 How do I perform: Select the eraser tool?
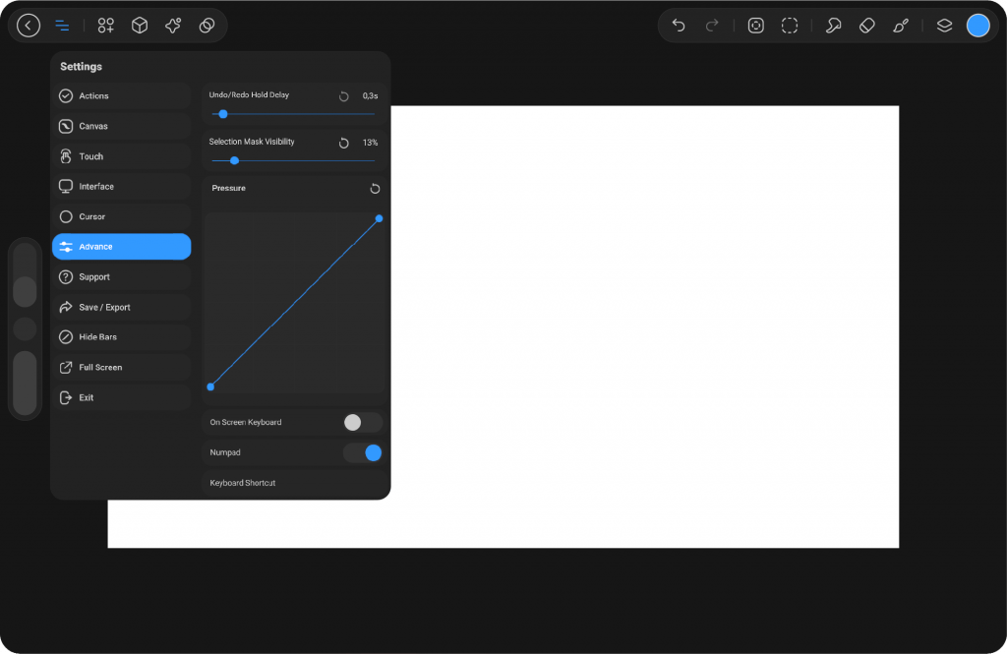pos(866,26)
